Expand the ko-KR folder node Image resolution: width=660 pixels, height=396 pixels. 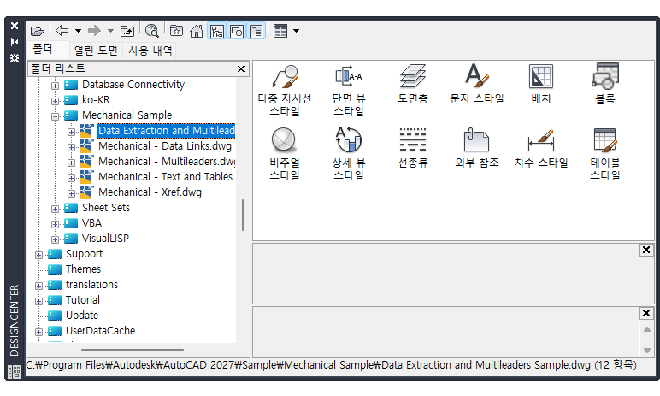[x=55, y=101]
